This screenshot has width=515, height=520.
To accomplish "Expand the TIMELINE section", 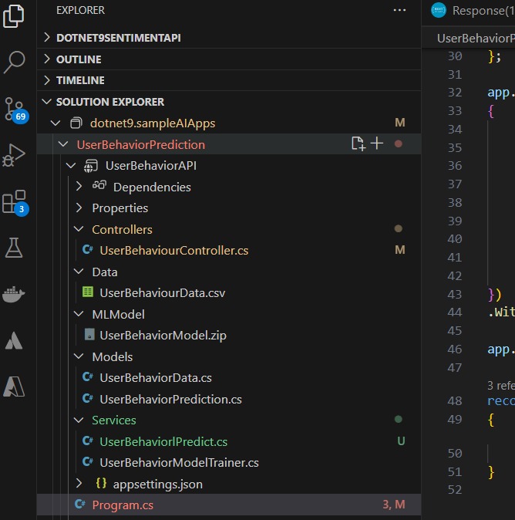I will tap(47, 80).
